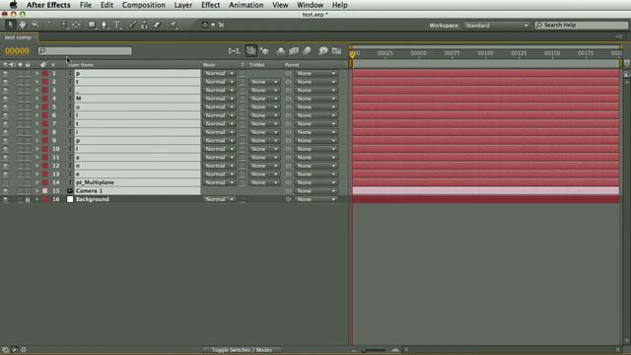Screen dimensions: 631x355
Task: Toggle preserve transparency for layer 1
Action: (243, 73)
